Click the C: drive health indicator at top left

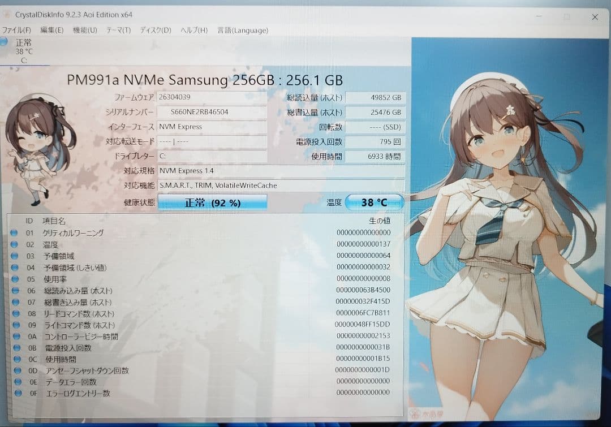point(23,51)
